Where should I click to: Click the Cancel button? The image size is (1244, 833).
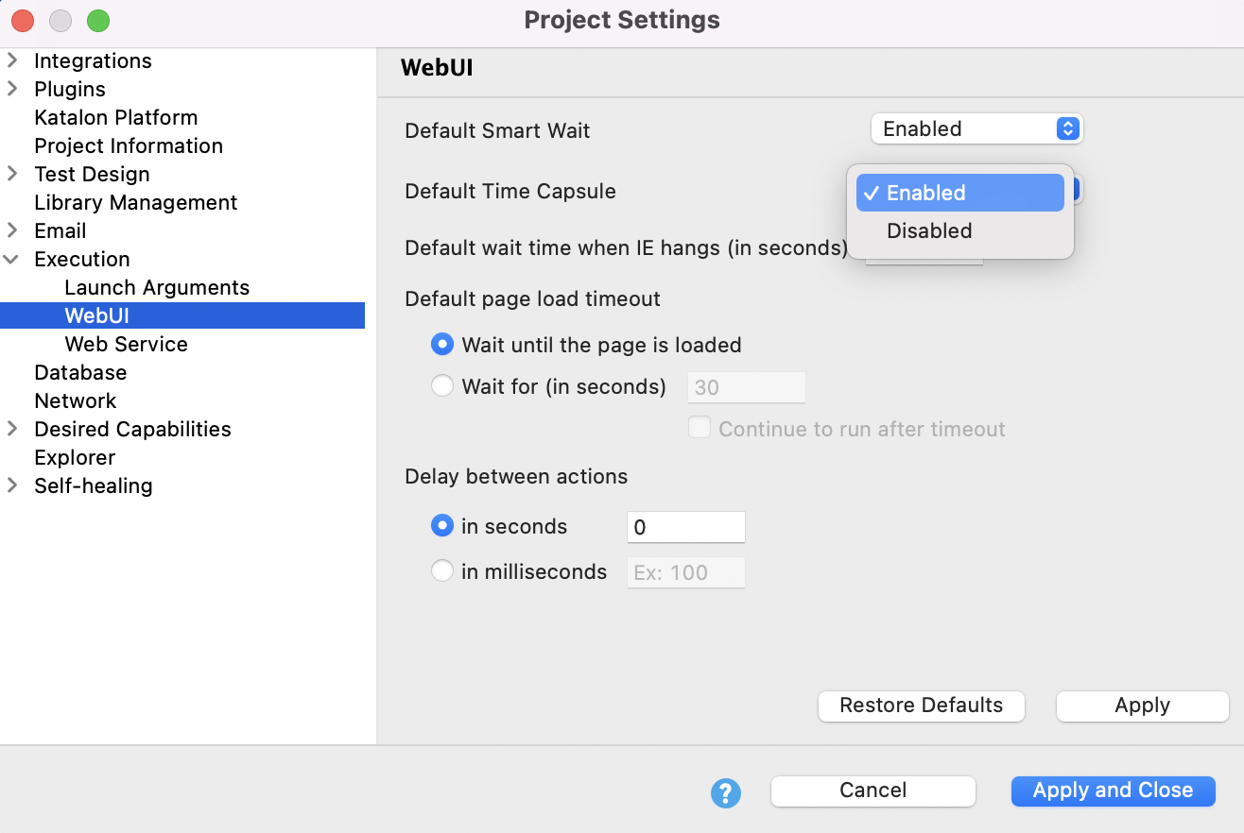(x=873, y=790)
